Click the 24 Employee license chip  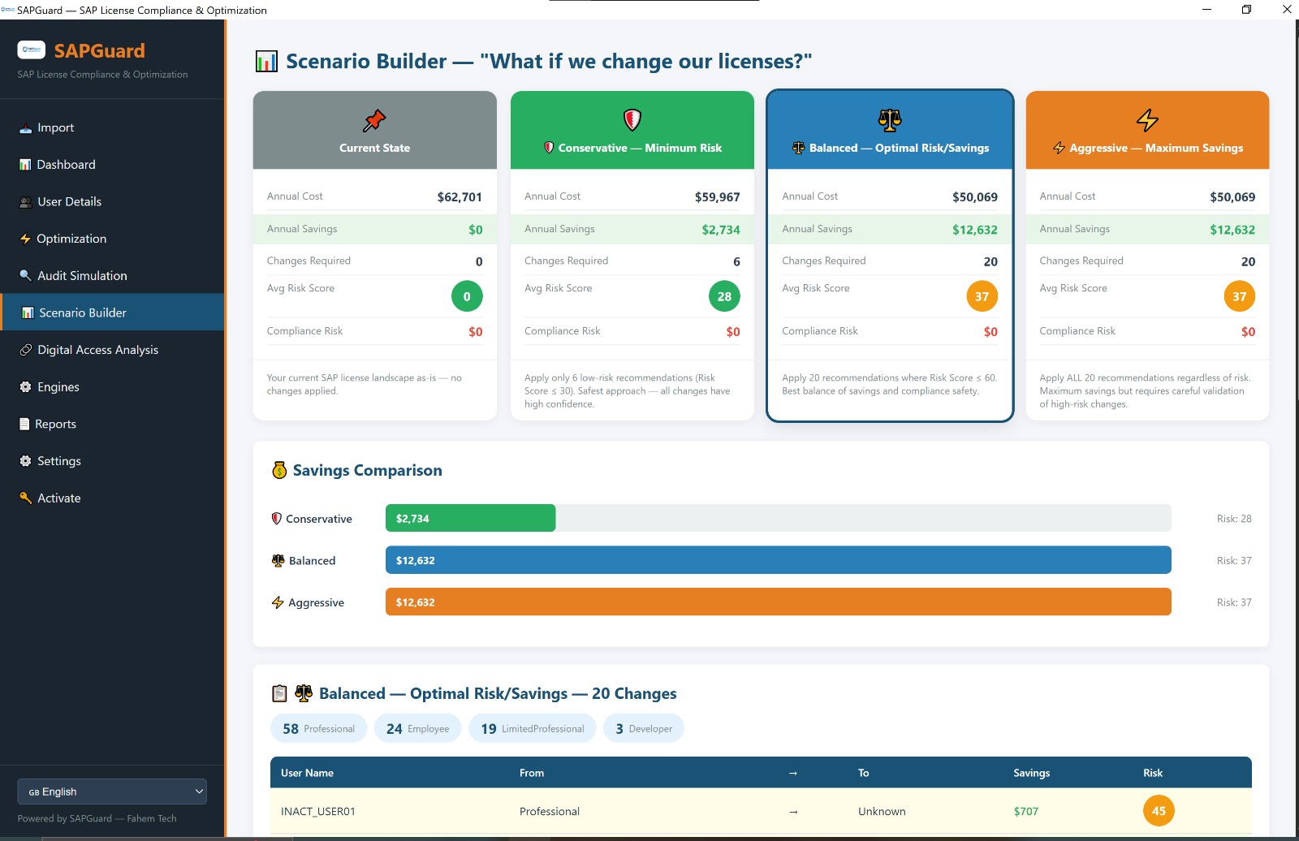[417, 728]
